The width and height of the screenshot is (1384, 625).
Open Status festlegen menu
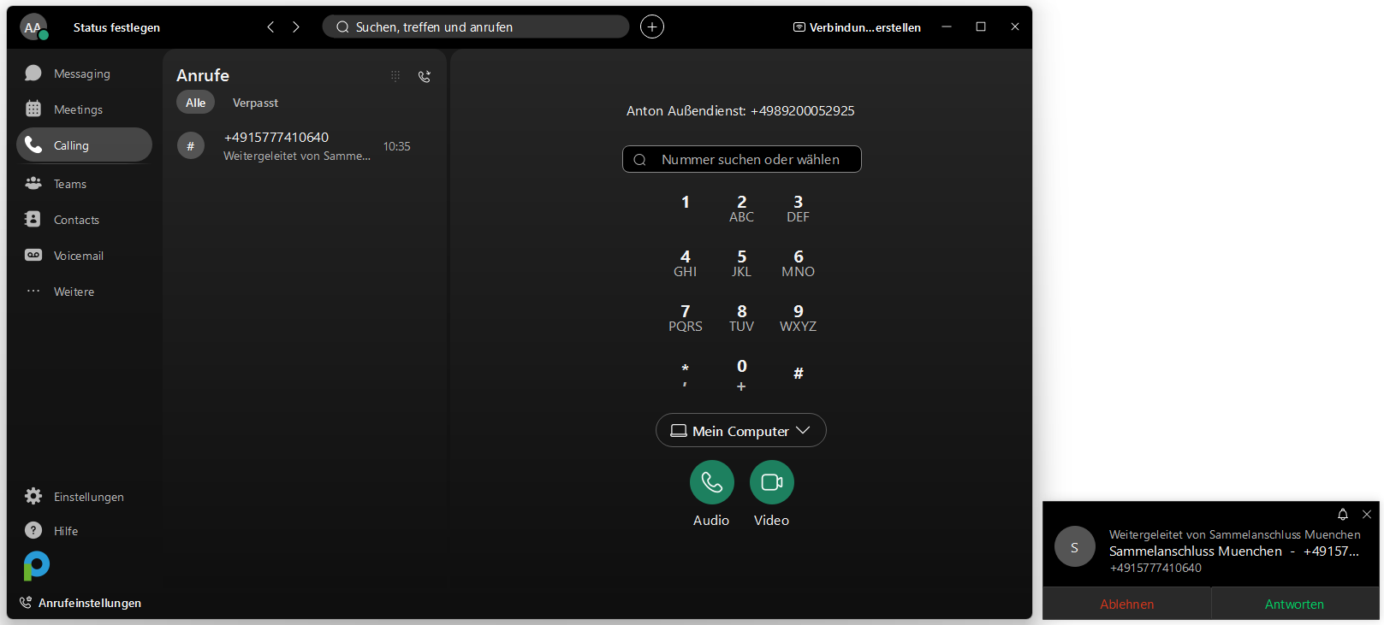[116, 27]
